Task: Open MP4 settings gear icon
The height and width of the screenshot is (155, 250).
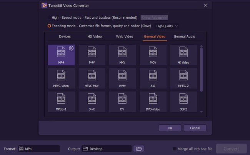Action: pyautogui.click(x=71, y=48)
